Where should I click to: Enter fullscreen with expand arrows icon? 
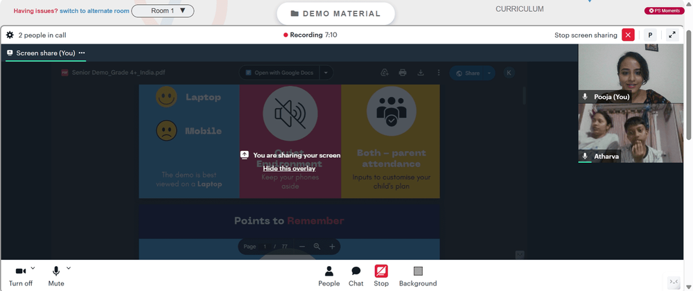[x=672, y=35]
